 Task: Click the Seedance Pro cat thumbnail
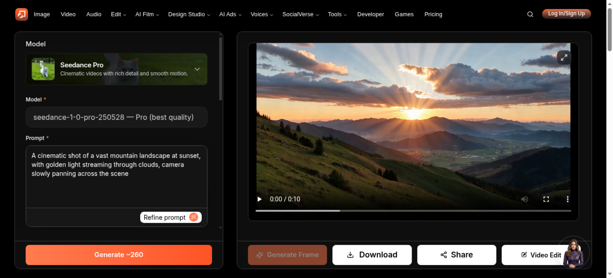click(43, 69)
